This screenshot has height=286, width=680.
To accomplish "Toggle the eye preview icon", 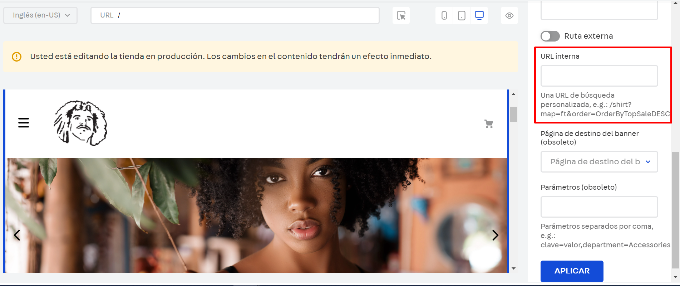I will tap(509, 15).
